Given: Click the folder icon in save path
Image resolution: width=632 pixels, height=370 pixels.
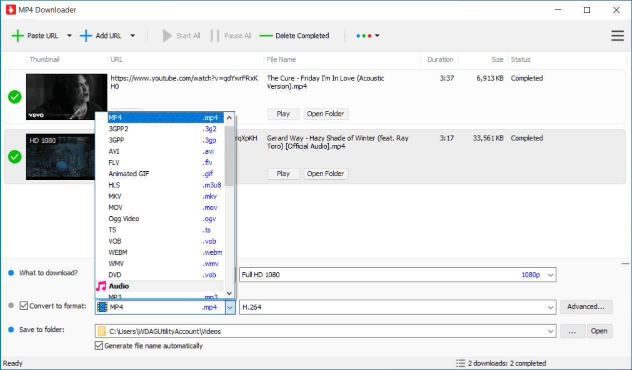Looking at the screenshot, I should tap(102, 331).
